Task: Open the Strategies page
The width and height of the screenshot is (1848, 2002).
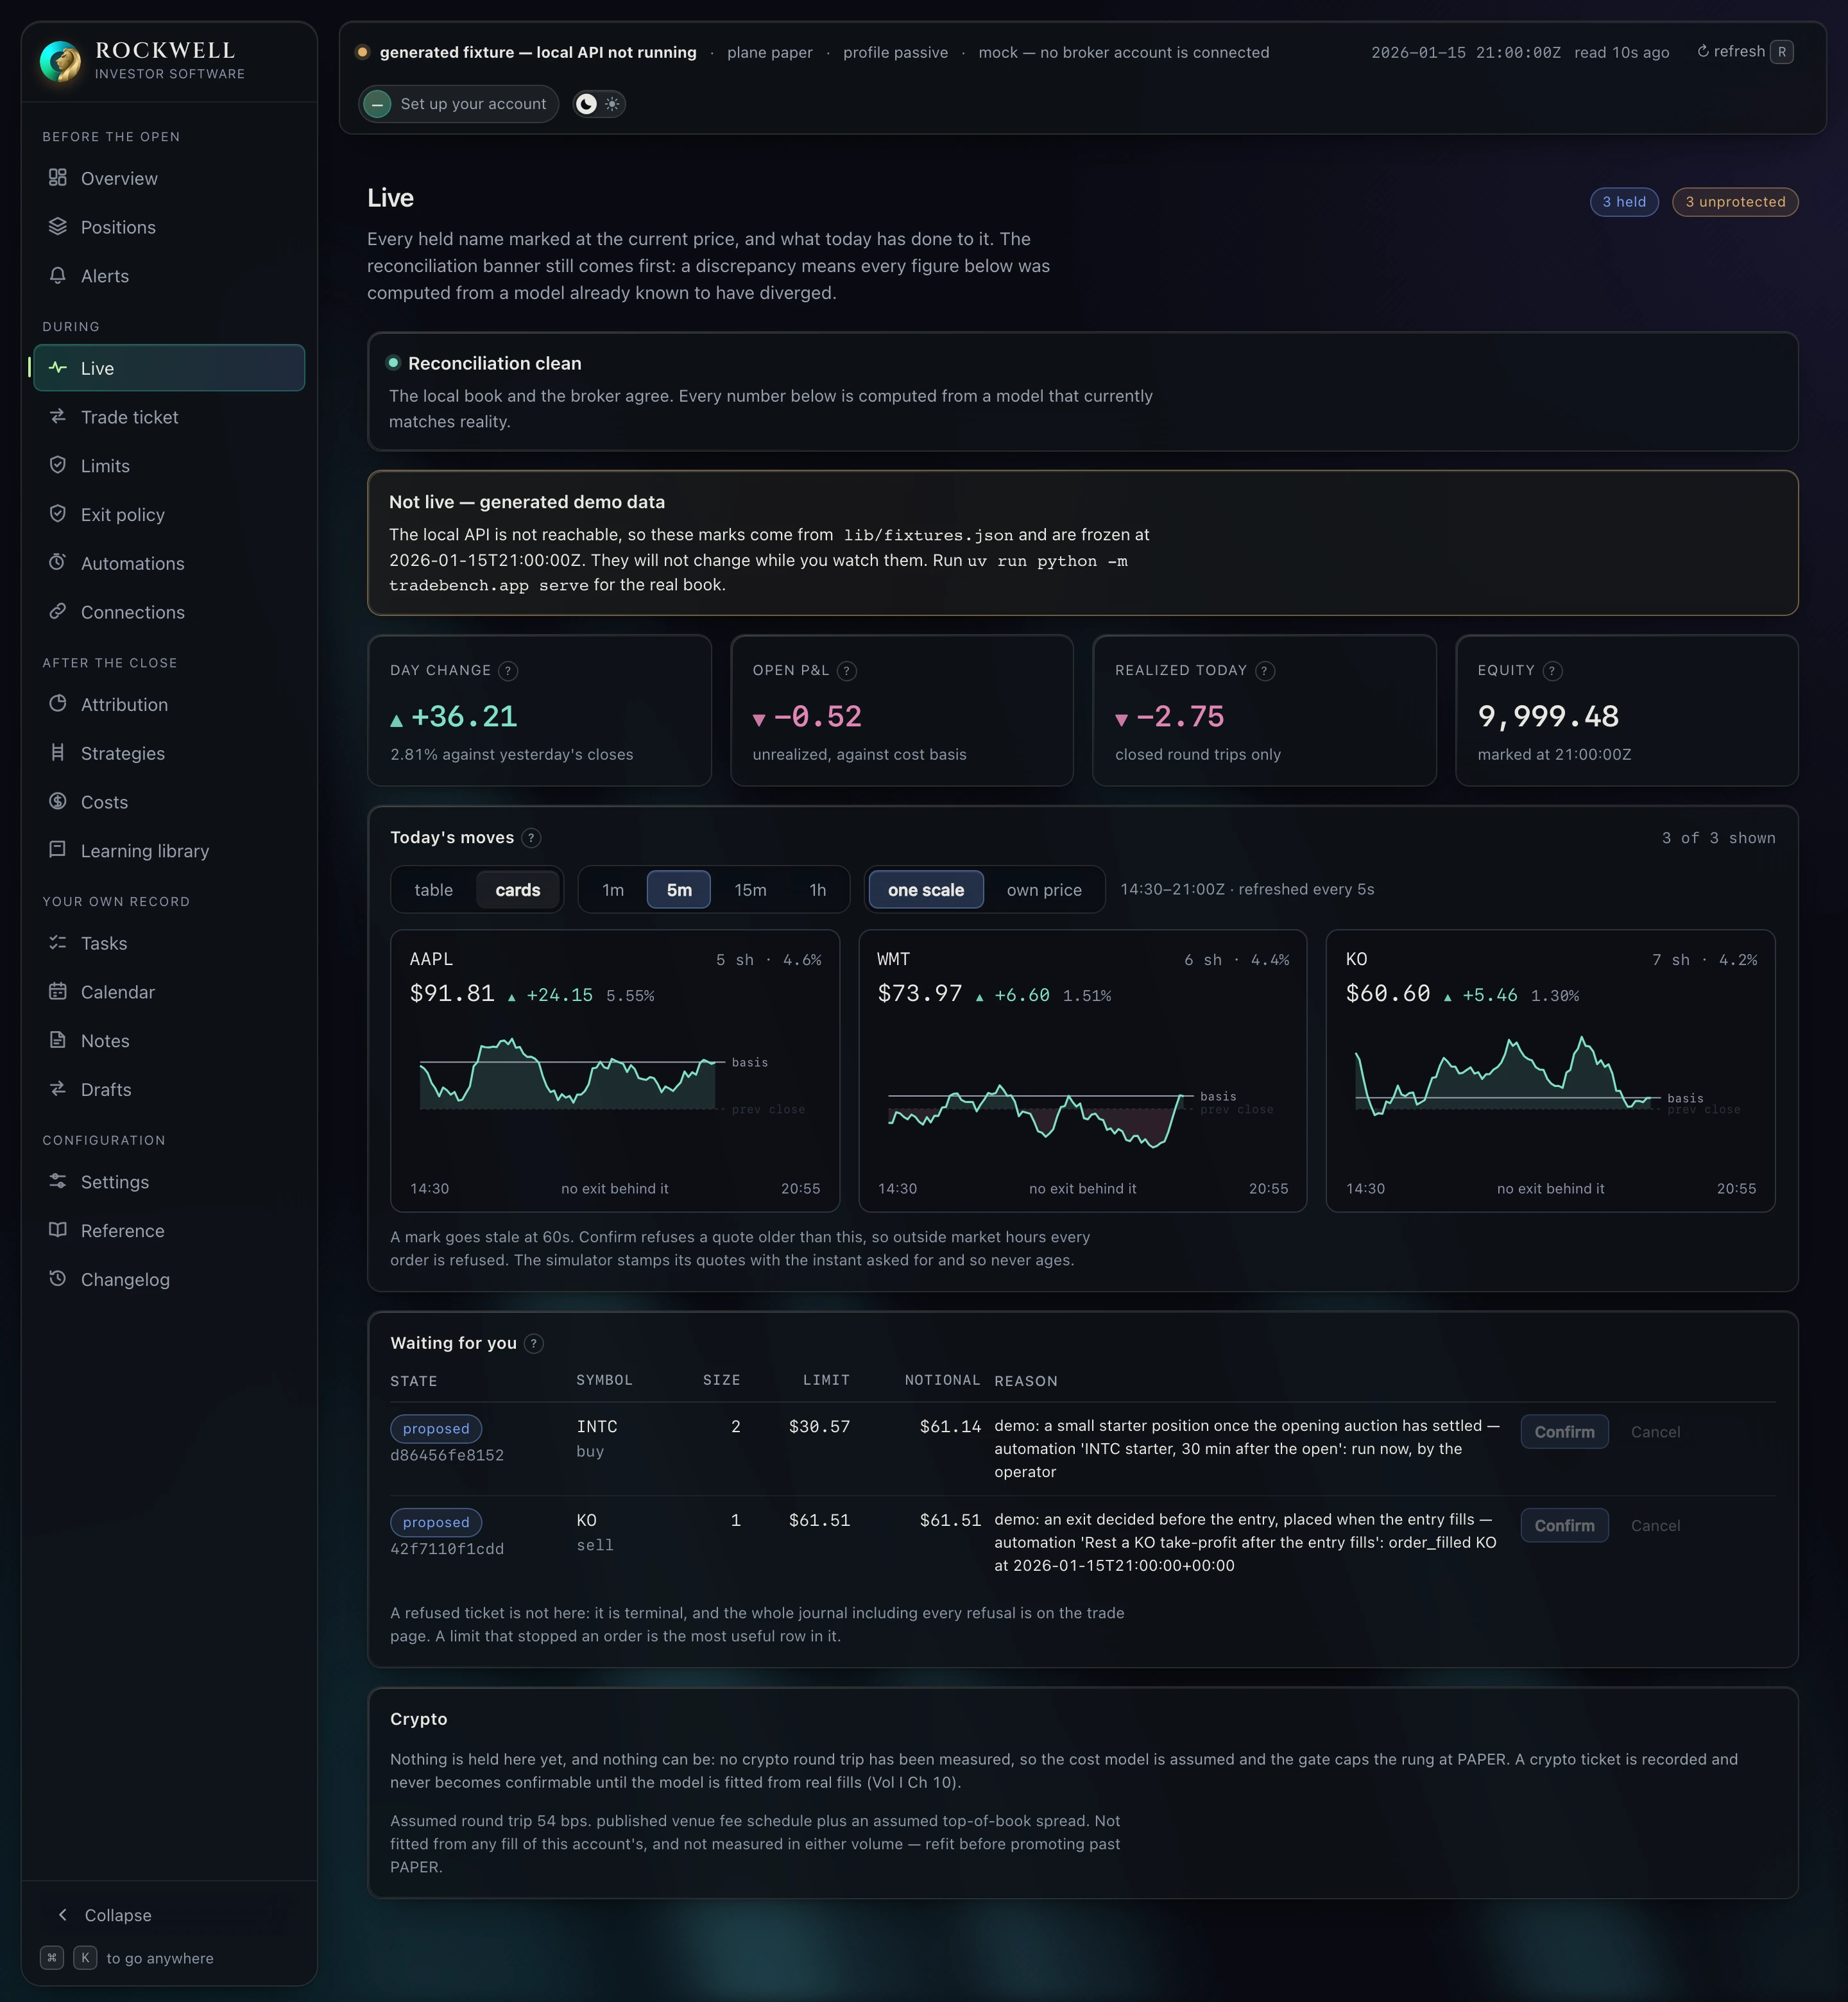Action: (169, 753)
